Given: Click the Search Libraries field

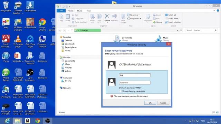Looking at the screenshot, I should [201, 30].
